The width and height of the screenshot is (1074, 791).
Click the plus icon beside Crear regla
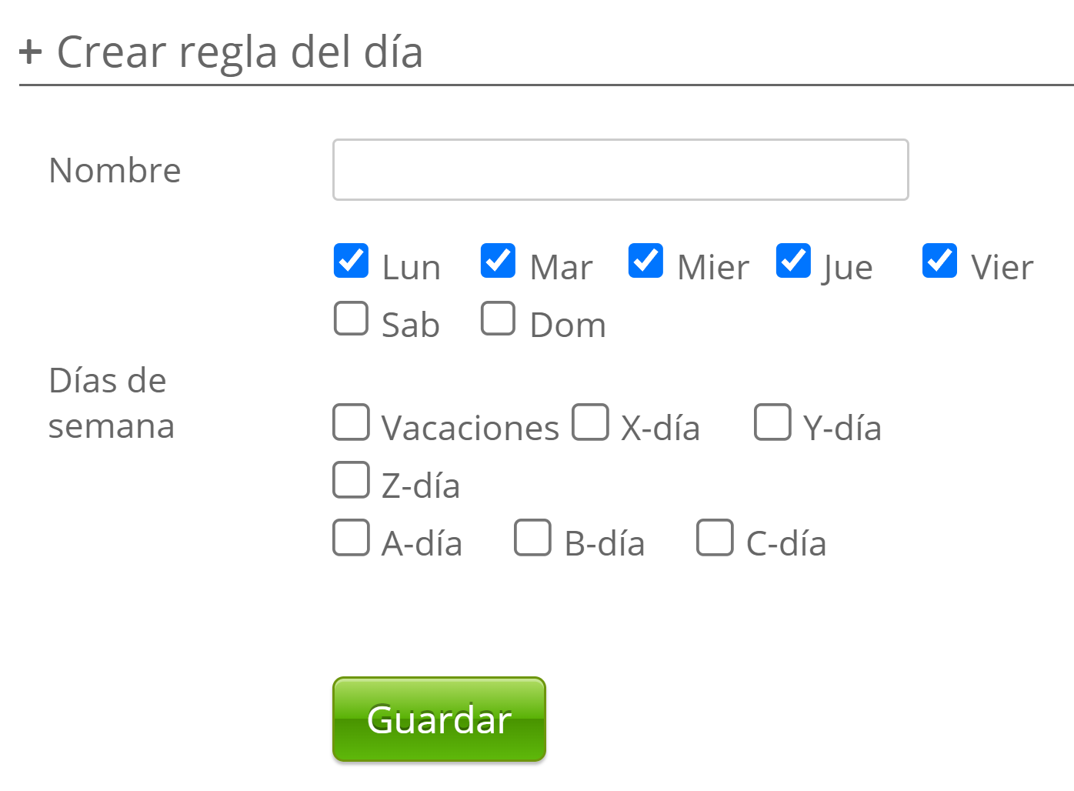point(30,52)
